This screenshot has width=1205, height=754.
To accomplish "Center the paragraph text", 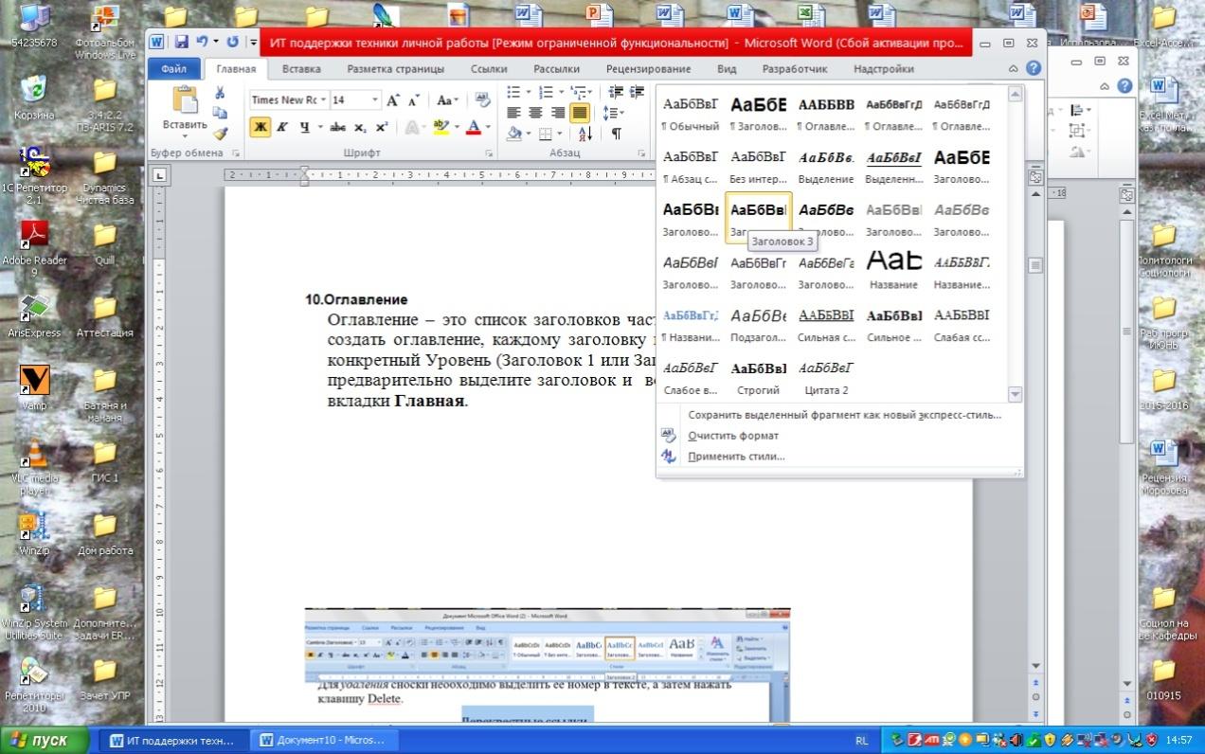I will (x=535, y=113).
